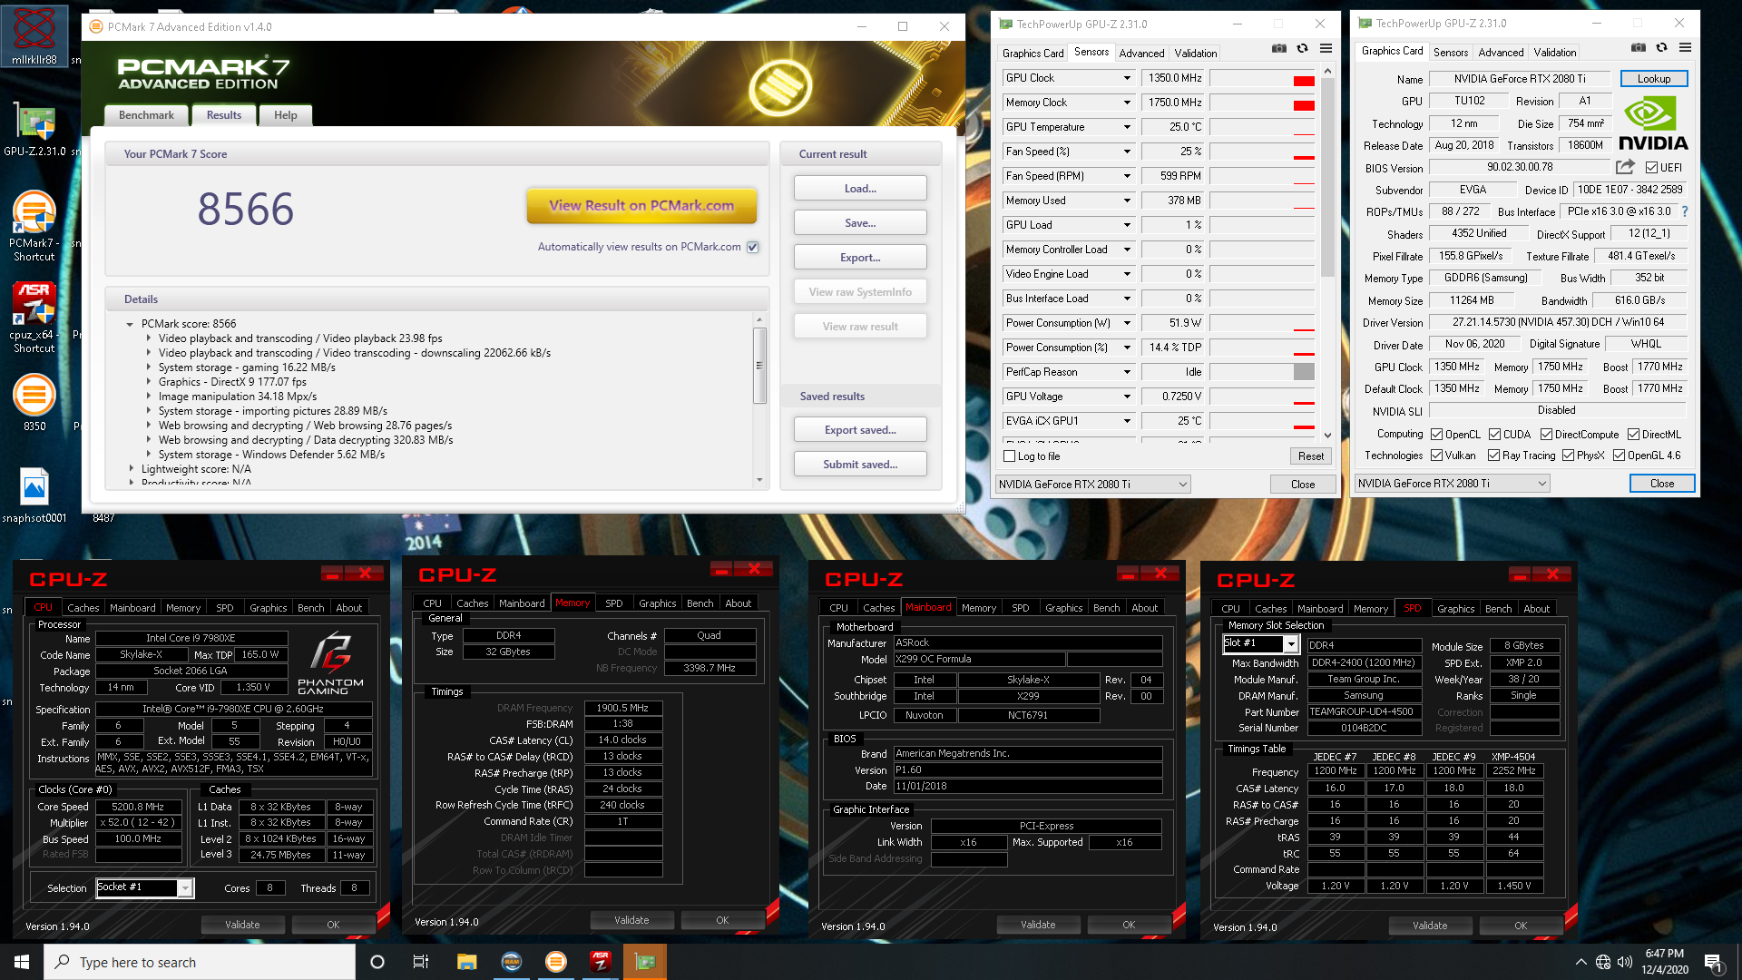Toggle the UEFI checkbox

pos(1652,168)
